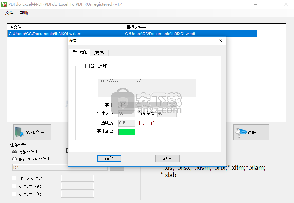Image resolution: width=294 pixels, height=203 pixels.
Task: Click the 目标文件夹 column header
Action: click(x=191, y=27)
